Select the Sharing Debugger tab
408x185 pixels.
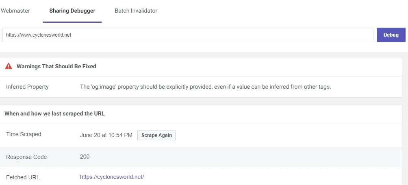[72, 11]
